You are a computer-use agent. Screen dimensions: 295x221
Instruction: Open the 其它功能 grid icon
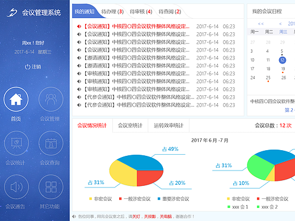[x=51, y=187]
